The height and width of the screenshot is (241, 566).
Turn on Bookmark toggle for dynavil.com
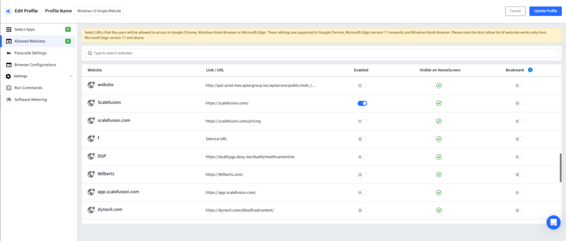(520, 211)
